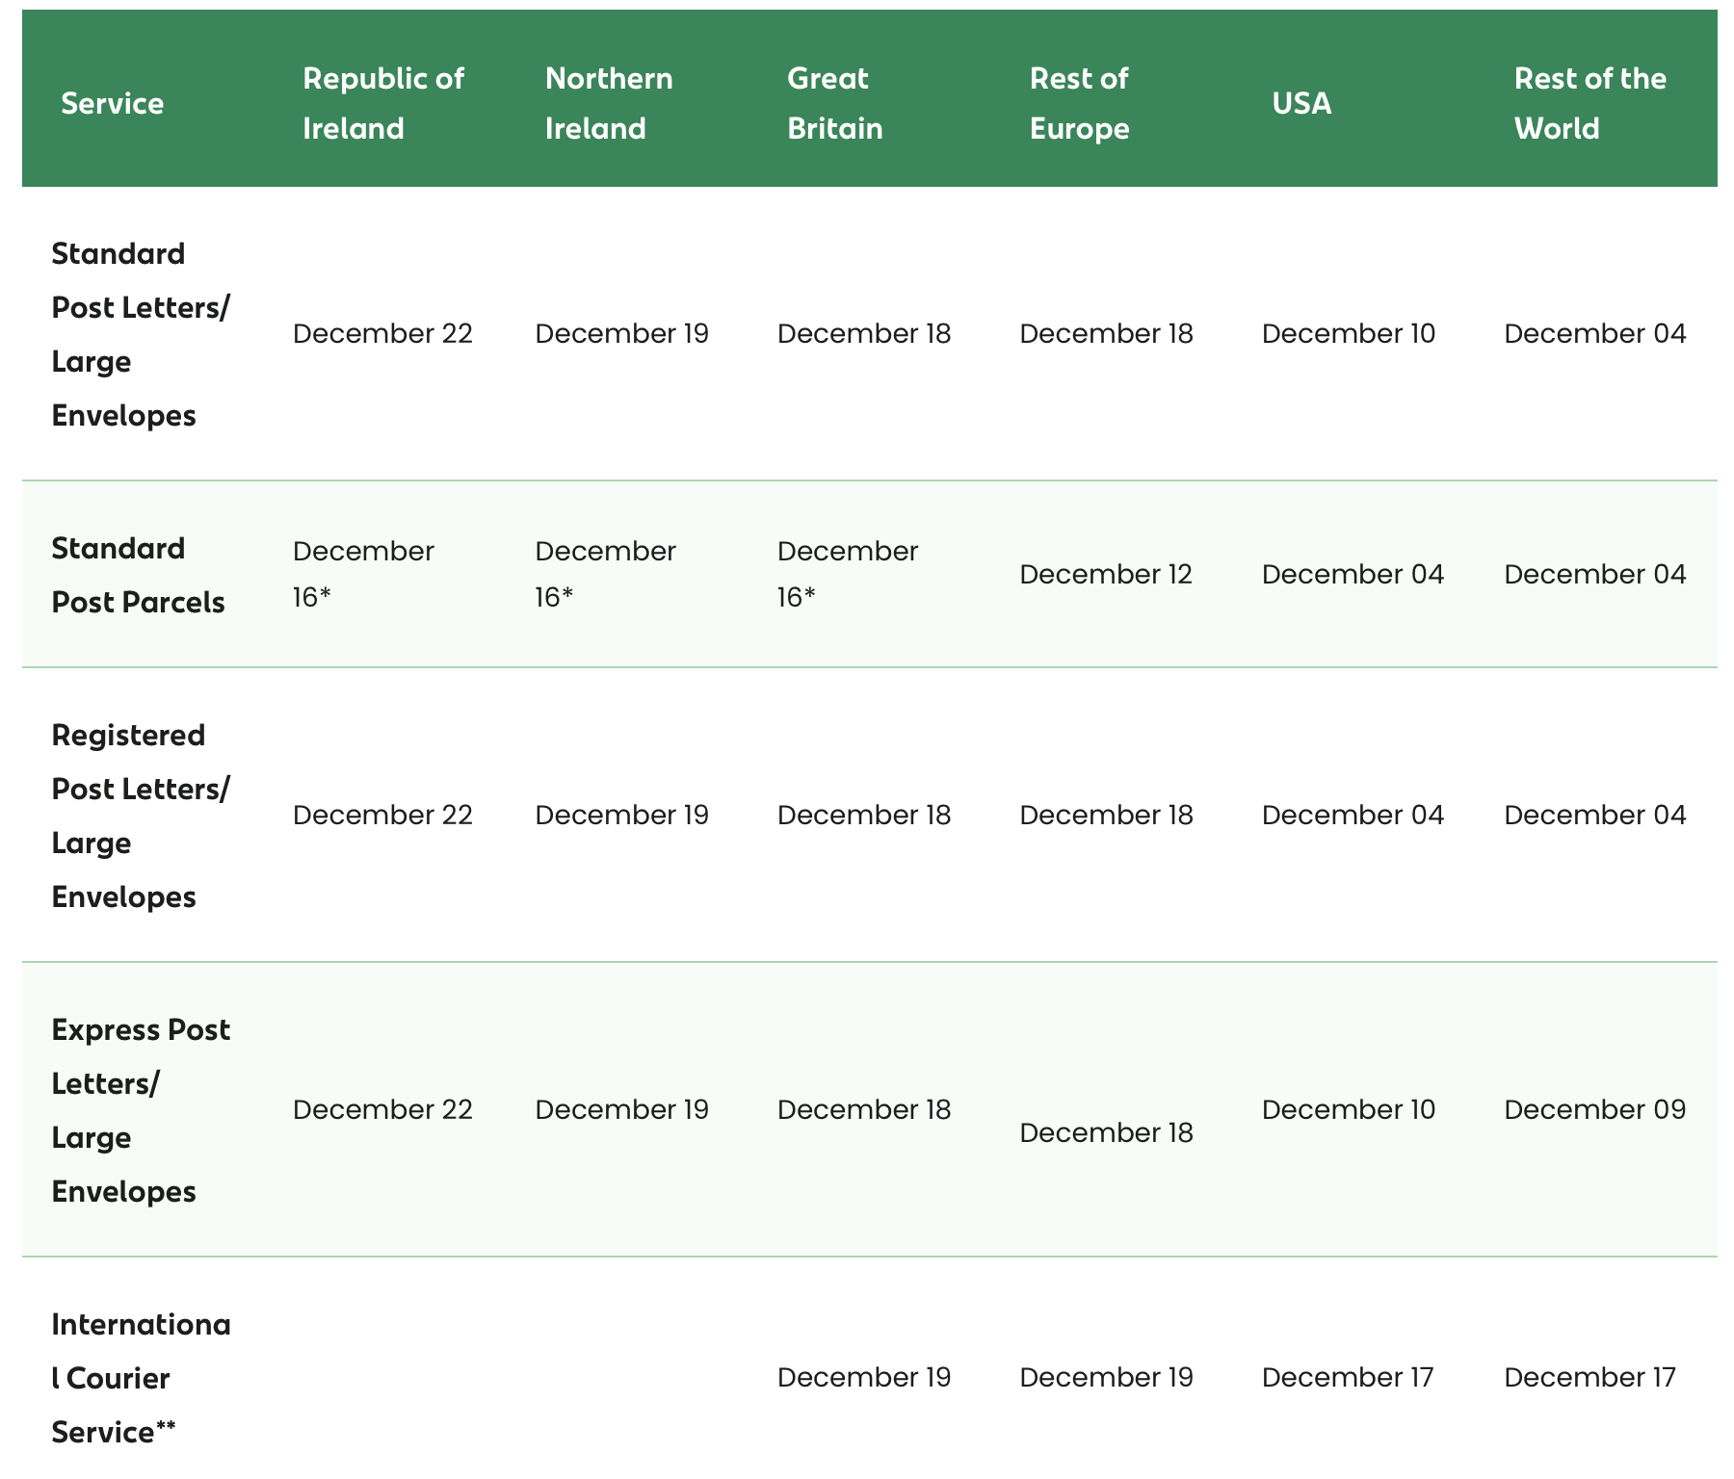Viewport: 1734px width, 1479px height.
Task: Select the Northern Ireland column header
Action: coord(608,103)
